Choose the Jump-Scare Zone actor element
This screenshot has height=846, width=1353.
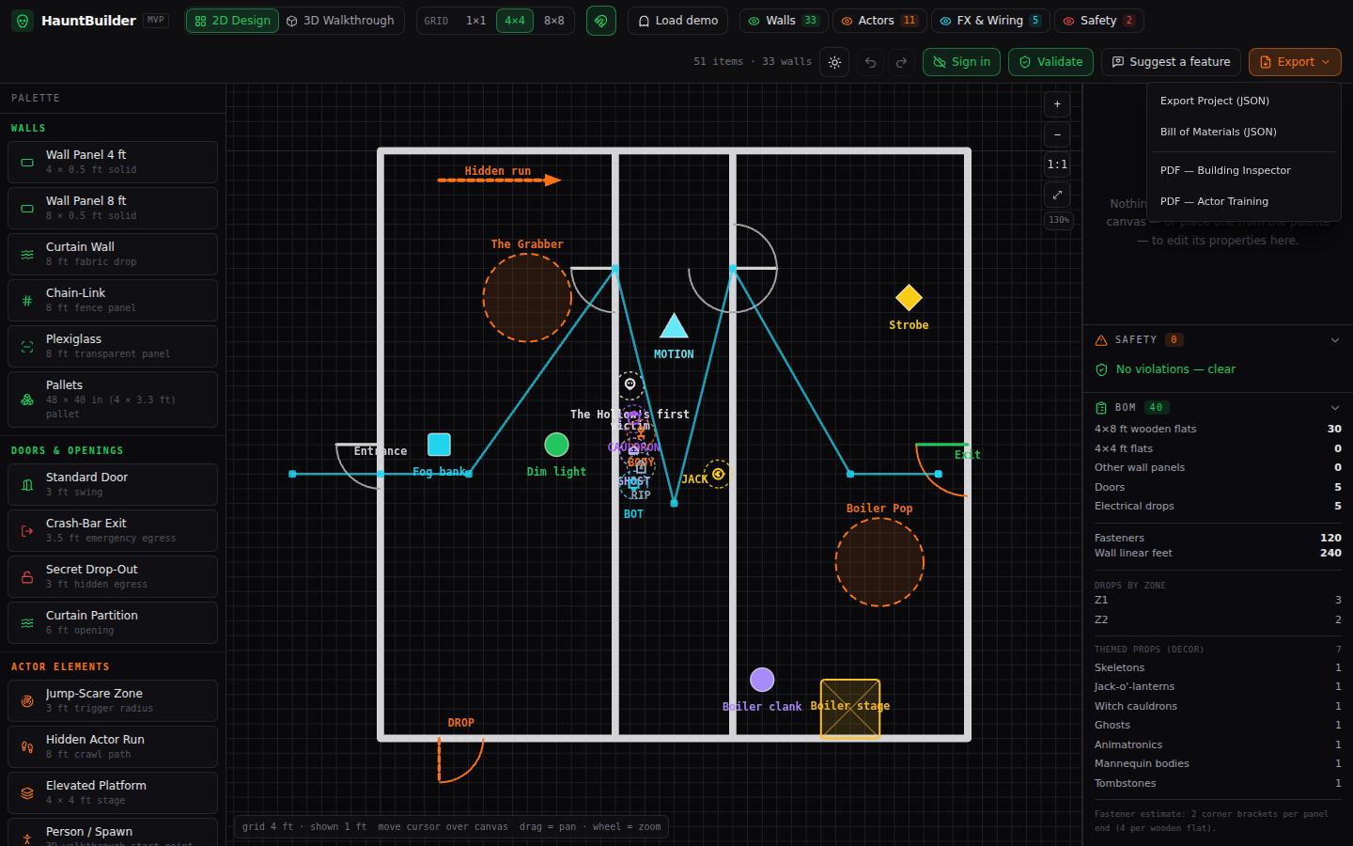113,700
